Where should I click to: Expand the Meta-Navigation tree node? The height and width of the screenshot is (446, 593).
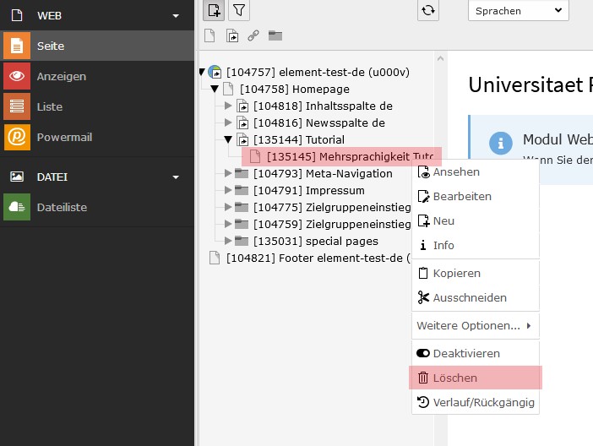pos(228,173)
